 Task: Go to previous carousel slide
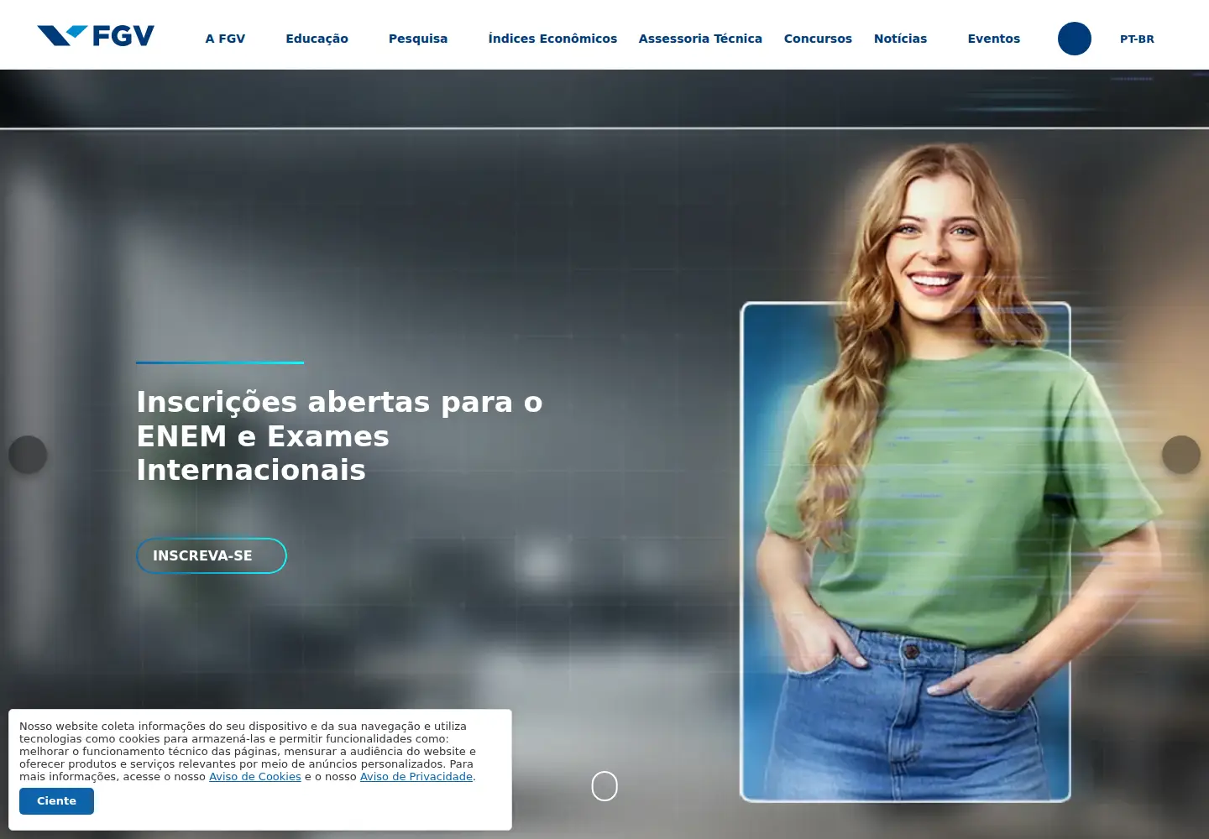coord(28,455)
